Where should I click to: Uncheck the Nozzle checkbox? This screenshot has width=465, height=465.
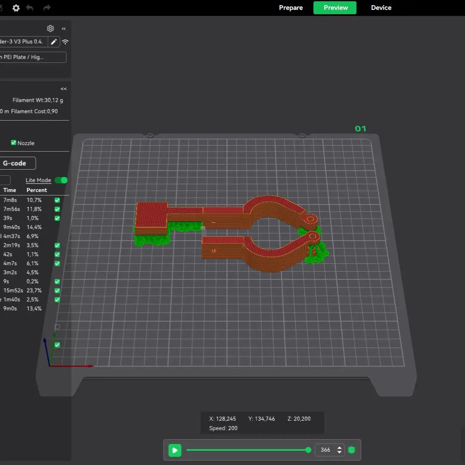coord(13,143)
